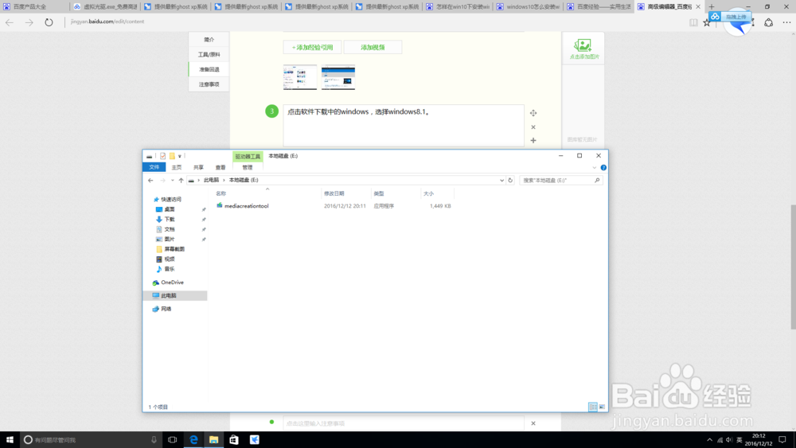Viewport: 796px width, 448px height.
Task: Switch to 主页 ribbon tab
Action: [x=176, y=167]
